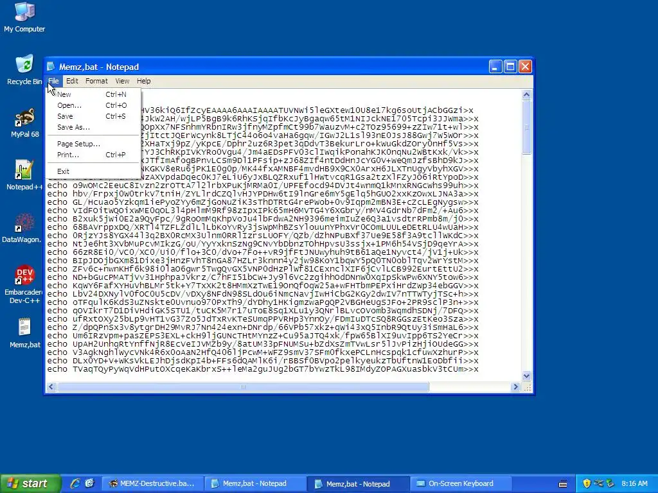658x493 pixels.
Task: Place cursor in line starting echo hbv/Frpxj0W0trkV7
Action: (x=262, y=194)
